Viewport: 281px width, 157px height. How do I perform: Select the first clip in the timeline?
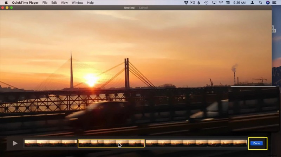[x=51, y=143]
